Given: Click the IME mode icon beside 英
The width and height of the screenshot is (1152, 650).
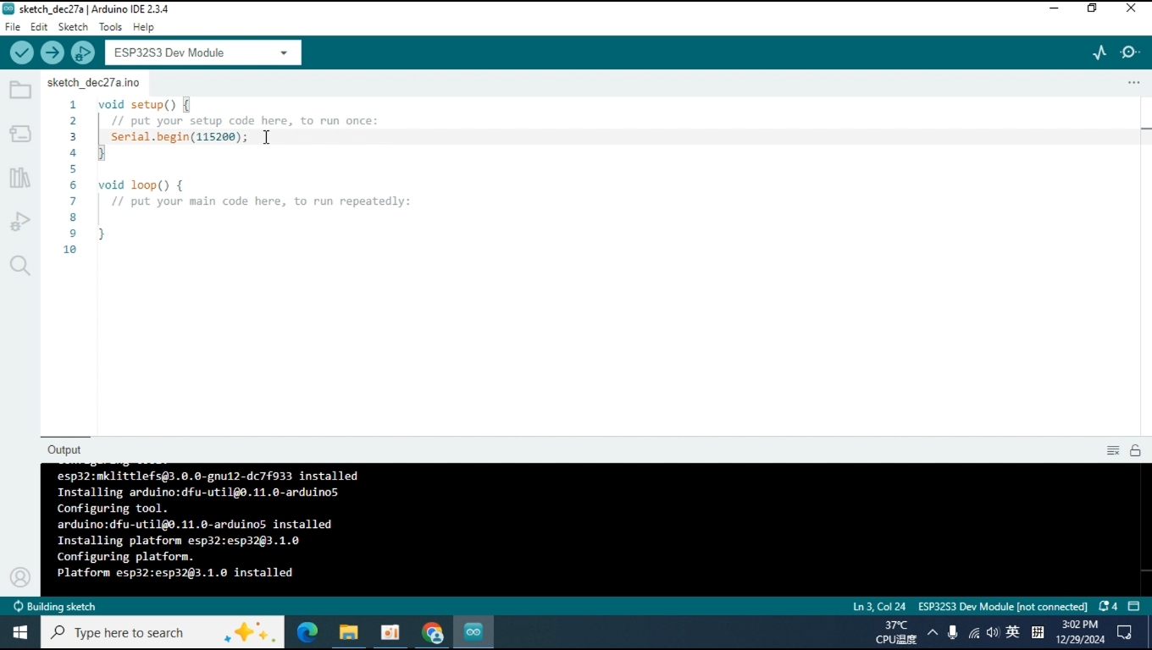Looking at the screenshot, I should [1038, 632].
